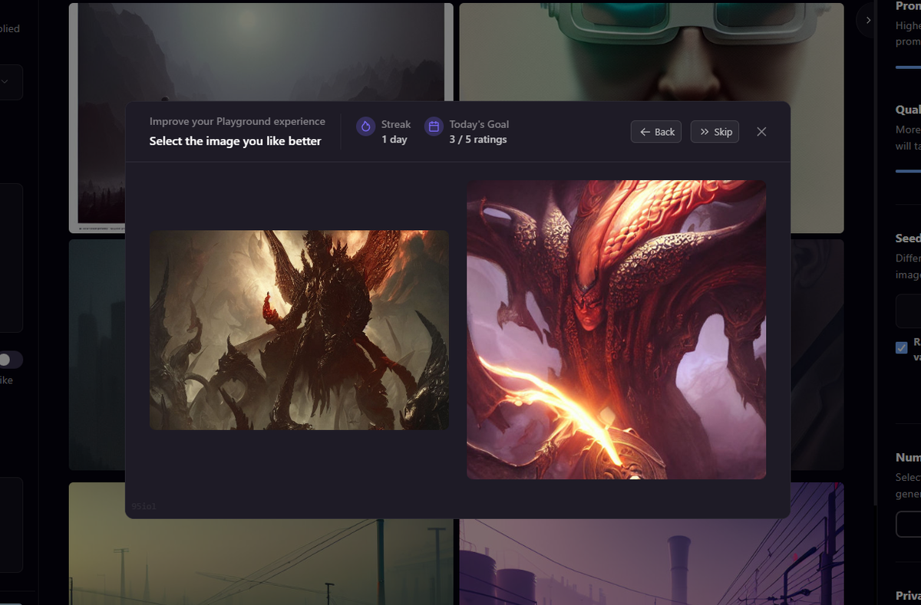The image size is (921, 605).
Task: Open the yellow power lines background image
Action: (x=261, y=562)
